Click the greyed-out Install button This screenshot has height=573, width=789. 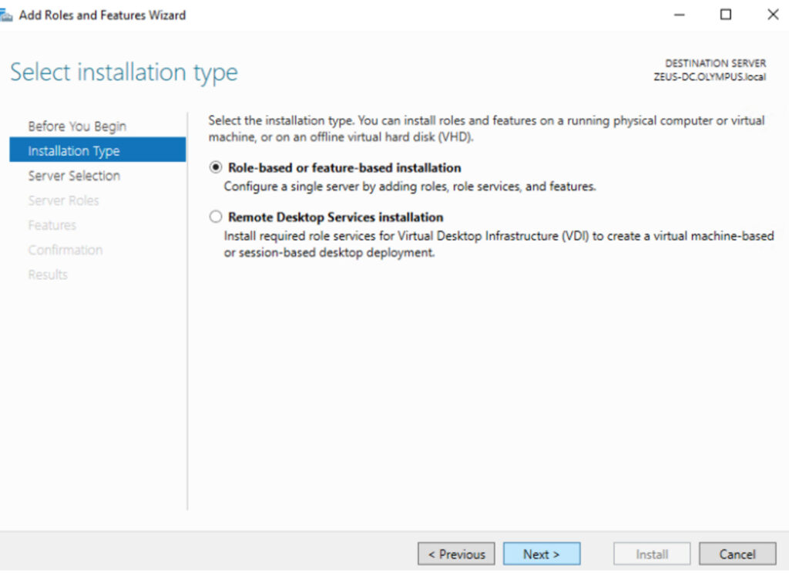coord(652,554)
